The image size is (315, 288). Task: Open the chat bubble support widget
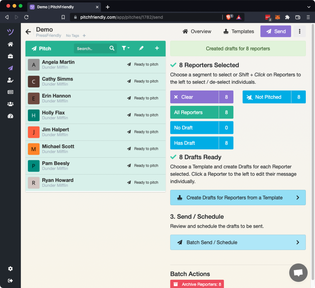pyautogui.click(x=298, y=273)
